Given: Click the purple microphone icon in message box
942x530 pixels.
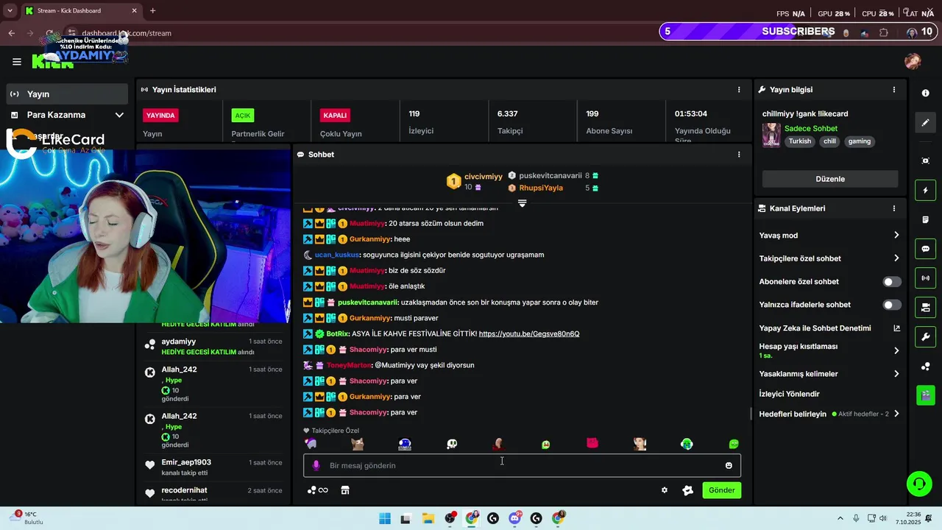Looking at the screenshot, I should [x=316, y=465].
